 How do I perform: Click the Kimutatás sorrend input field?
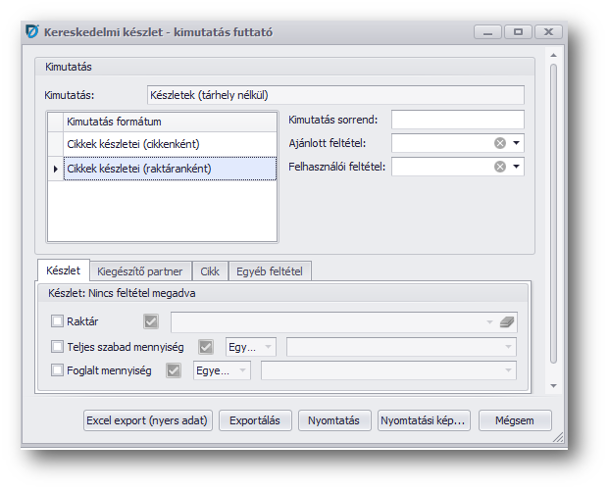(x=458, y=120)
